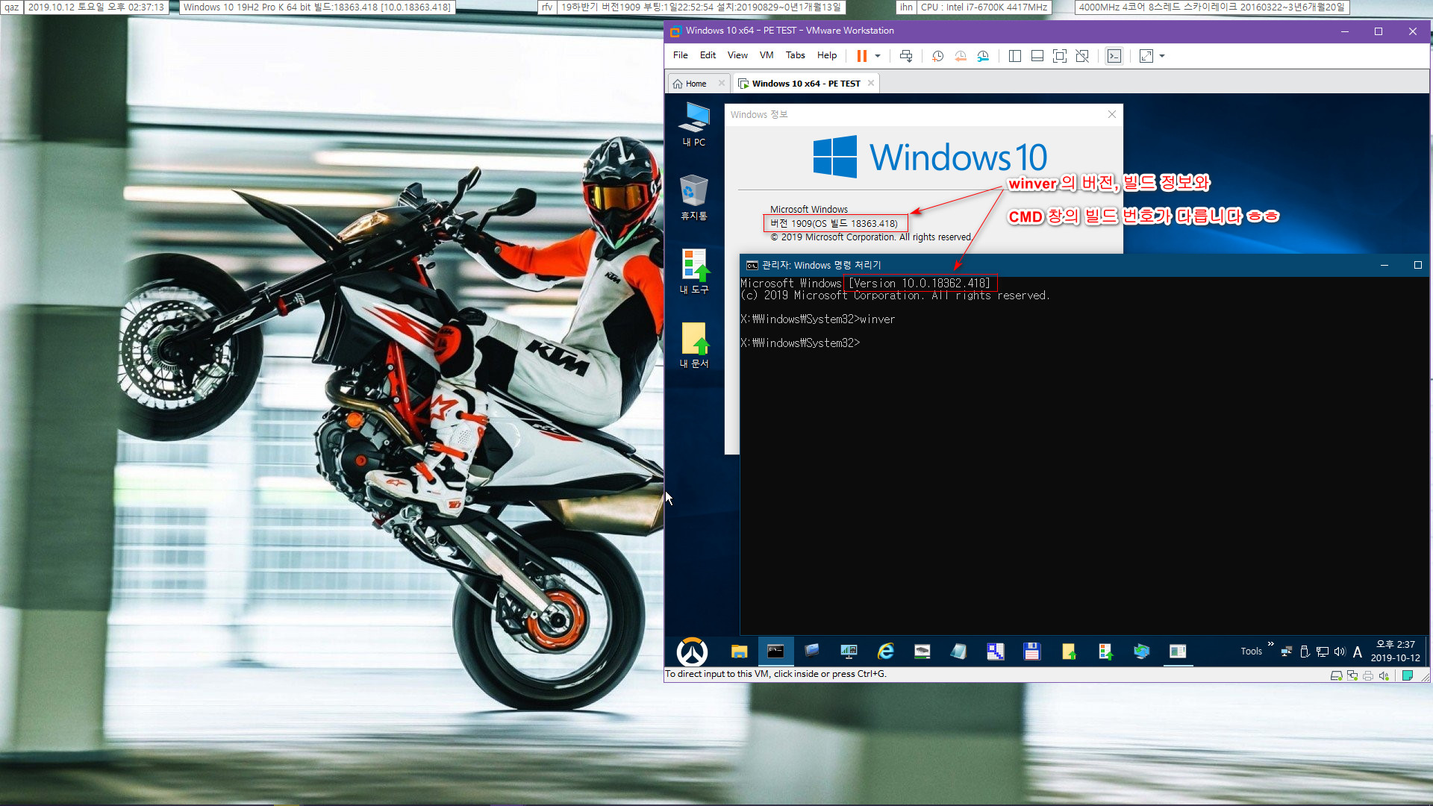Image resolution: width=1433 pixels, height=806 pixels.
Task: Click the X:\Windows\System32> prompt line in CMD
Action: [800, 343]
